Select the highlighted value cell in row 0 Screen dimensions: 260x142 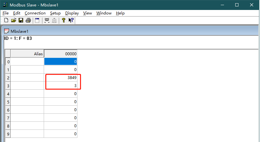click(x=60, y=62)
